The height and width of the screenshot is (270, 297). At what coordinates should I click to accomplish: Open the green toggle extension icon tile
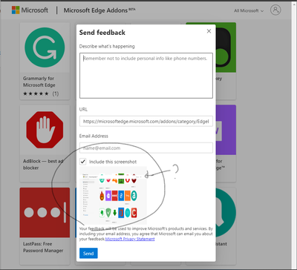(x=226, y=47)
